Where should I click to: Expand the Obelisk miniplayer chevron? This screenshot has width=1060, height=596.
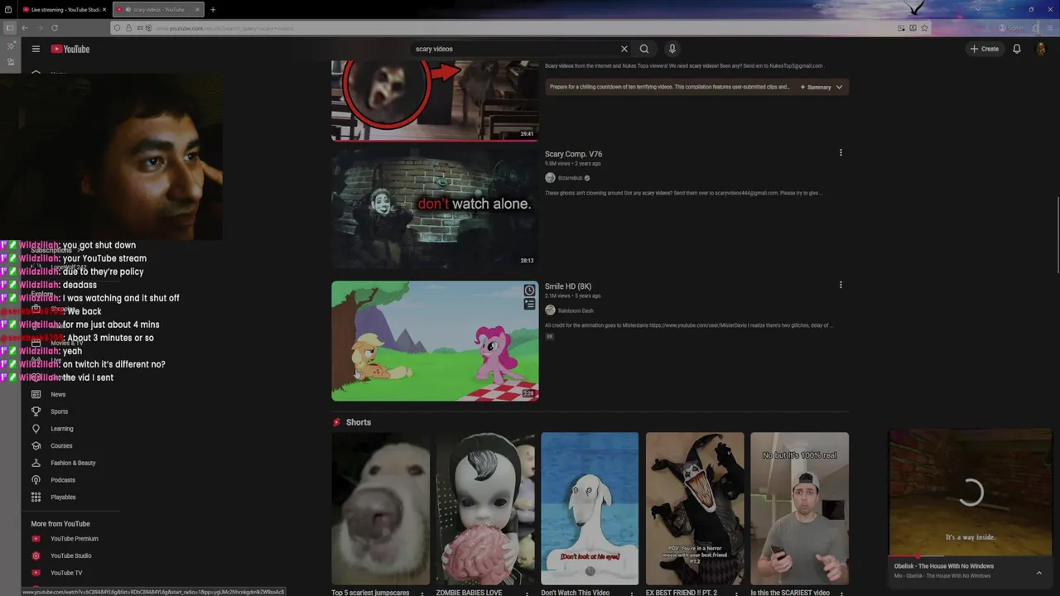pyautogui.click(x=1038, y=573)
